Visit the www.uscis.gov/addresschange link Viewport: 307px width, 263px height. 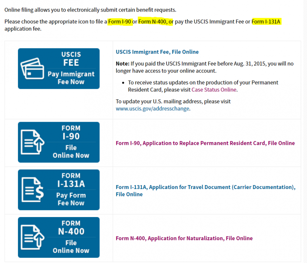click(152, 109)
